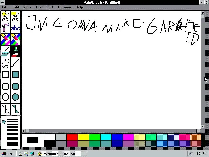
Task: Choose the thinnest line width
Action: pyautogui.click(x=13, y=120)
